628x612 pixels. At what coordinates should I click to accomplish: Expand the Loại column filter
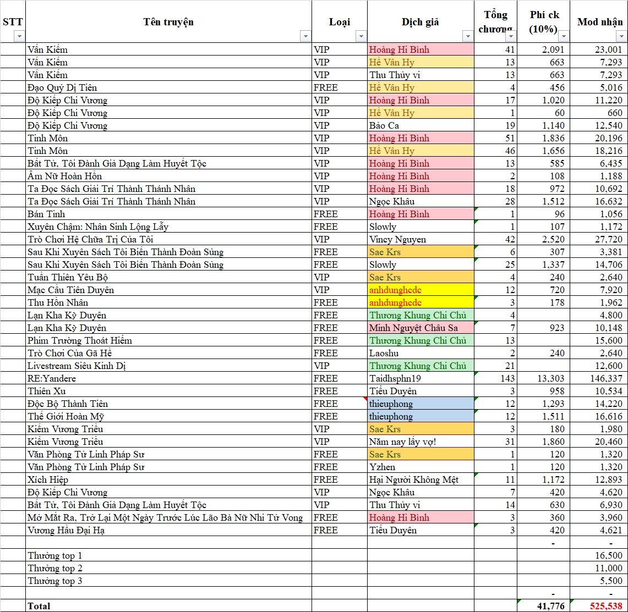coord(361,36)
